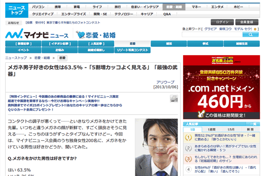This screenshot has height=176, width=265.
Task: Open the ホビー category
Action: [238, 7]
